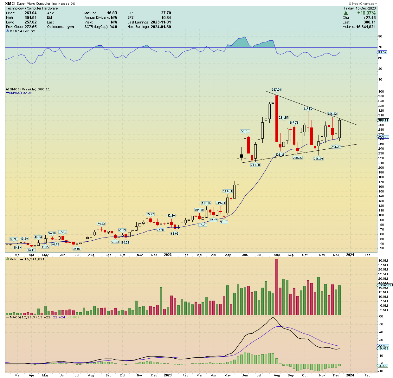
Task: Click the Mkt Cap value 16.8B
Action: tap(112, 13)
